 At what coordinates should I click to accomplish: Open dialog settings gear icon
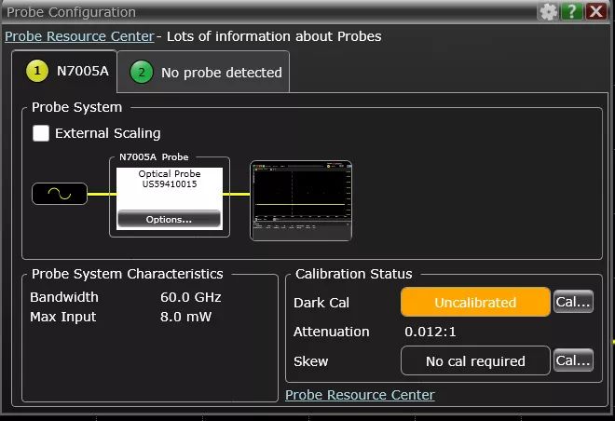tap(548, 12)
